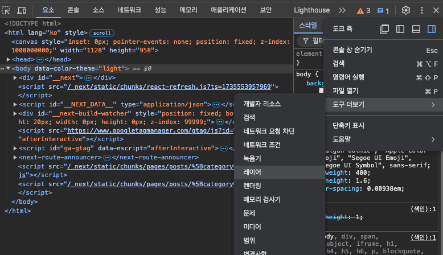Select the closing </body> tag line
Screen dimensions: 443x255
click(x=24, y=201)
